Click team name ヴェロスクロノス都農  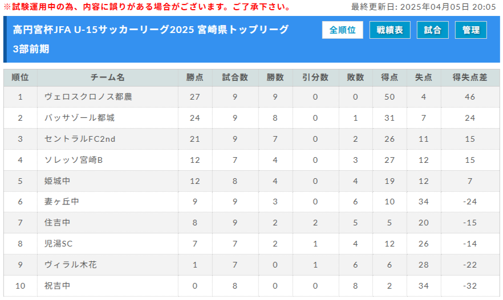[88, 97]
